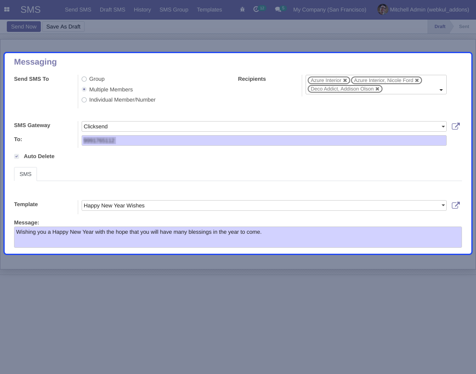Click the Messaging heading text
The height and width of the screenshot is (374, 476).
36,62
